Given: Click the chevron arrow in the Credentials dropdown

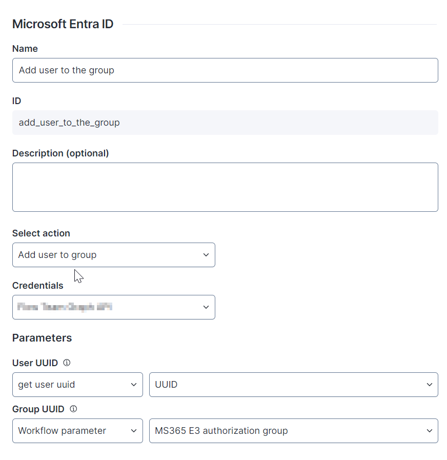Looking at the screenshot, I should coord(206,307).
